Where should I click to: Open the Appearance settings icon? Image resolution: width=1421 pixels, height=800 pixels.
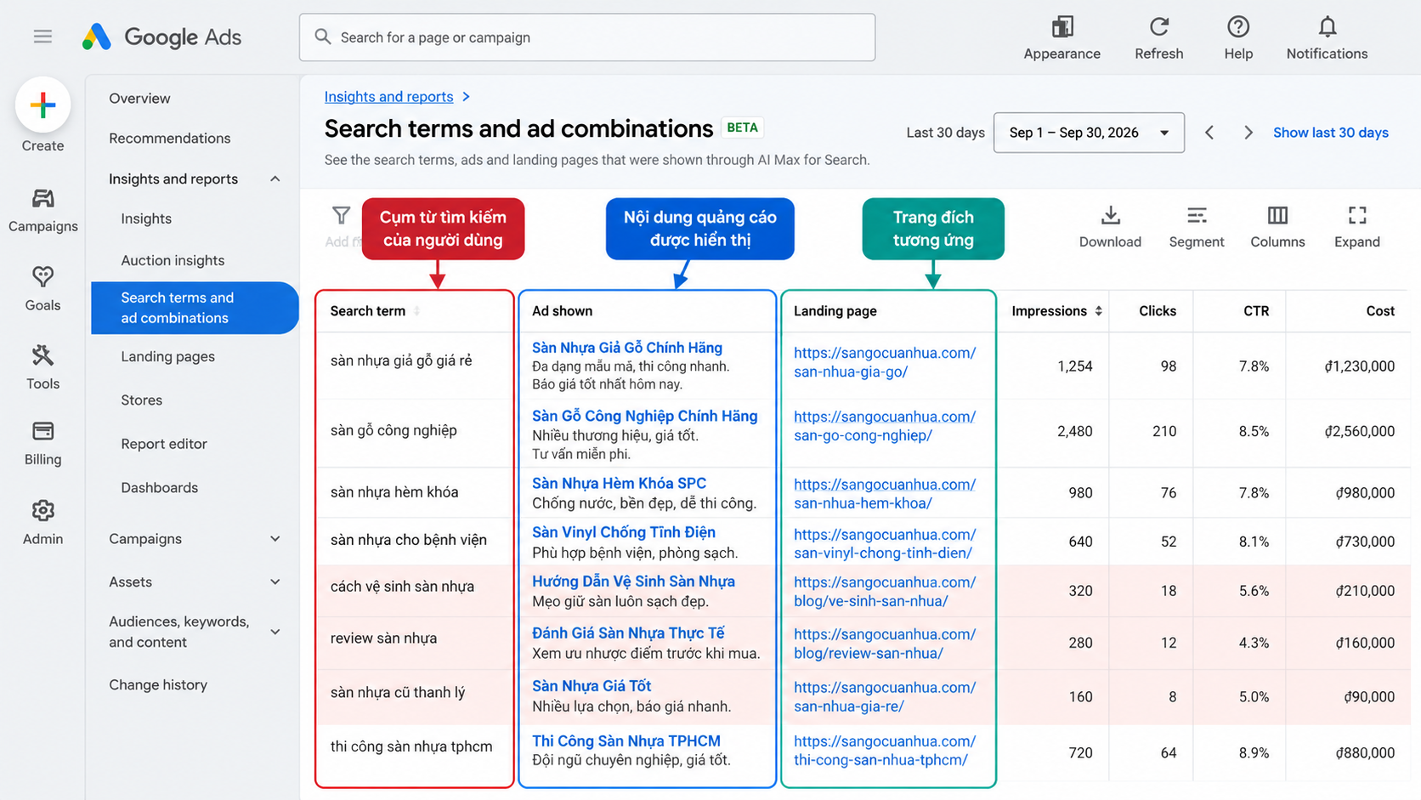pyautogui.click(x=1062, y=38)
